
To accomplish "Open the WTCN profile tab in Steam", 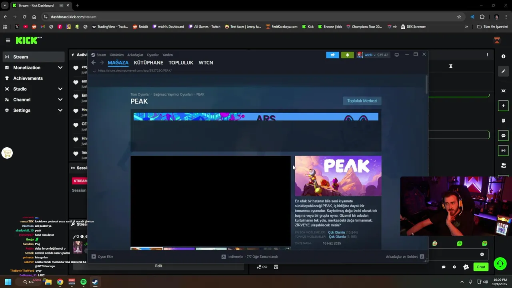I will coord(206,63).
